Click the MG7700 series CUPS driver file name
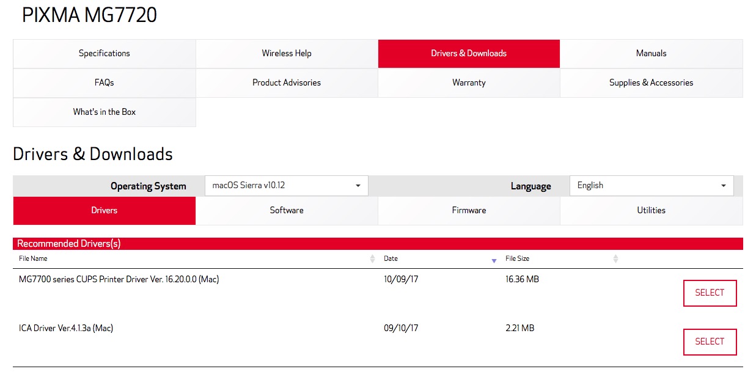 119,279
